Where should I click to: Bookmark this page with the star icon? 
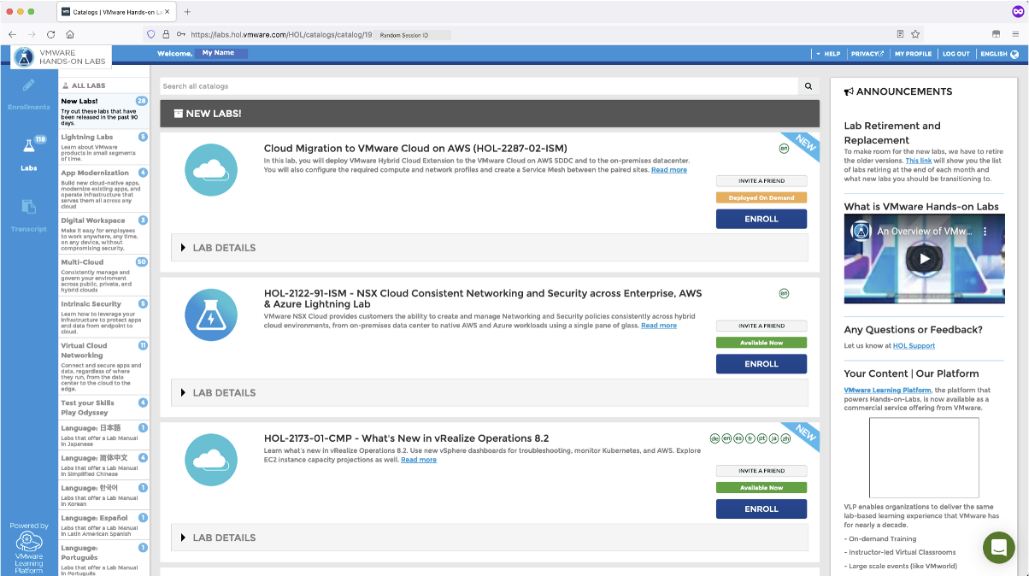(x=915, y=34)
